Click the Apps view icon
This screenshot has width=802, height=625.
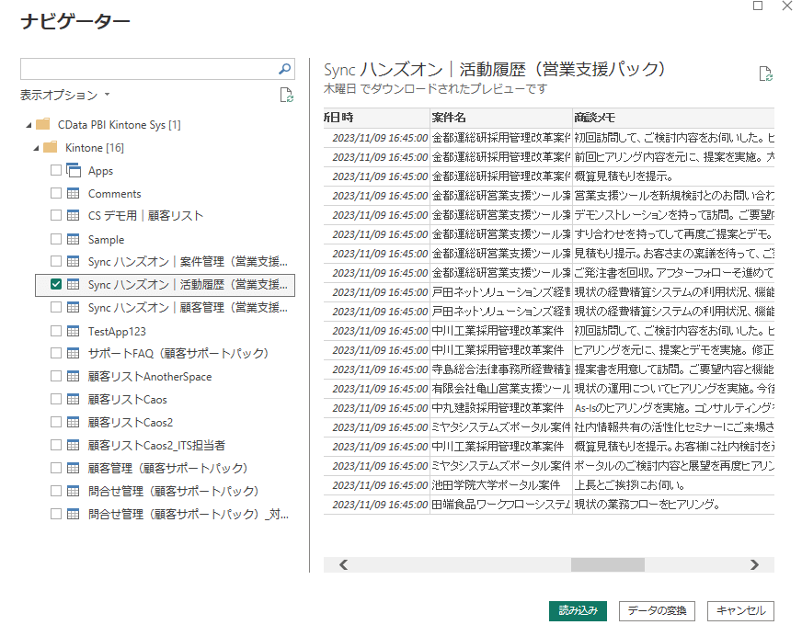74,170
